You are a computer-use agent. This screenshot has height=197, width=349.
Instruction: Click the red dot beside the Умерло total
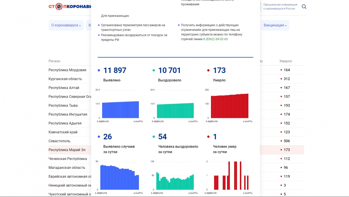[x=208, y=70]
